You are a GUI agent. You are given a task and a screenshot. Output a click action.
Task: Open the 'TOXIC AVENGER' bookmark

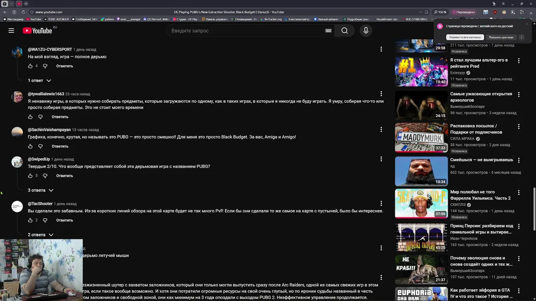click(57, 19)
